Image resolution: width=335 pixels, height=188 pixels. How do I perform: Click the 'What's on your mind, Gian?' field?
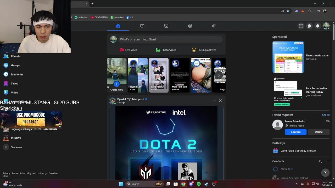coord(170,39)
